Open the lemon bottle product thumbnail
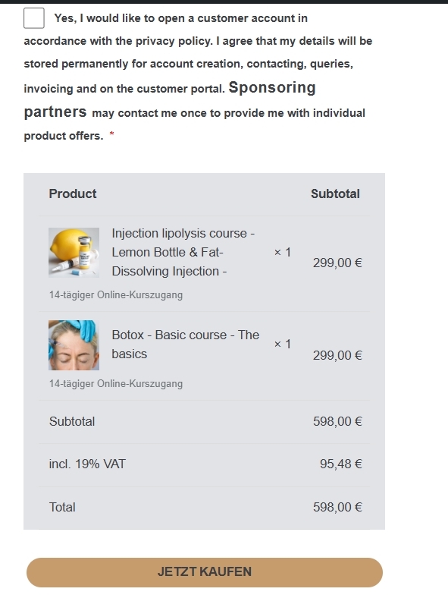This screenshot has width=448, height=598. 74,253
